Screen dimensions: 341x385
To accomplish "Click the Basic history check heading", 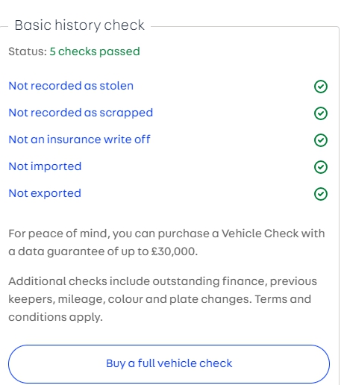I will point(79,25).
